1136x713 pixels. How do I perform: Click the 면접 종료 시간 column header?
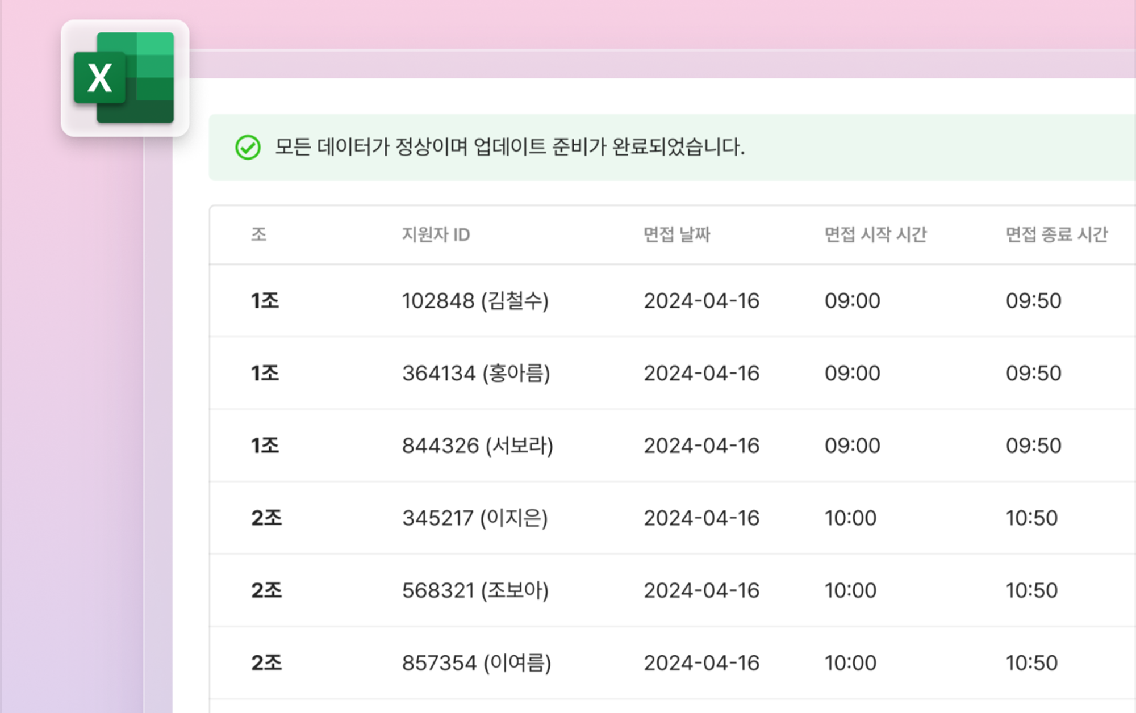[x=1056, y=234]
